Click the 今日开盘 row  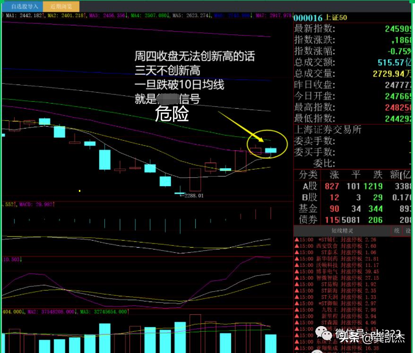(353, 96)
